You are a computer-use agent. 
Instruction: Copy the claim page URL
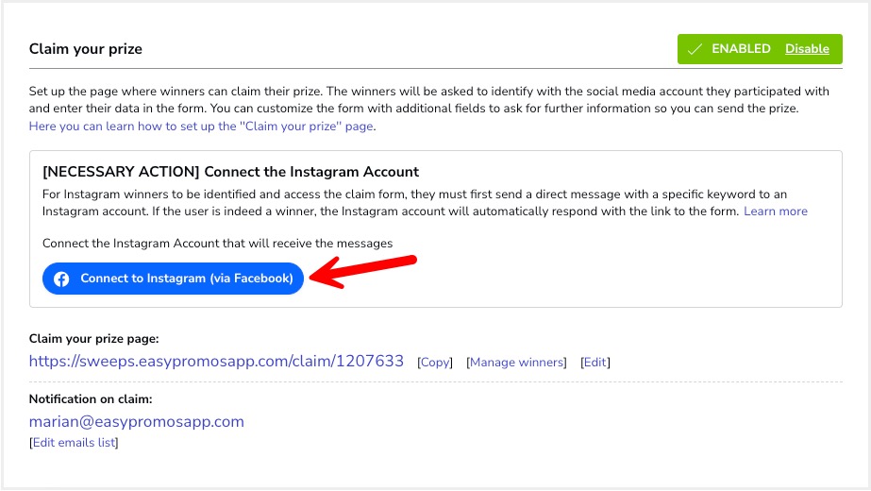click(x=435, y=363)
